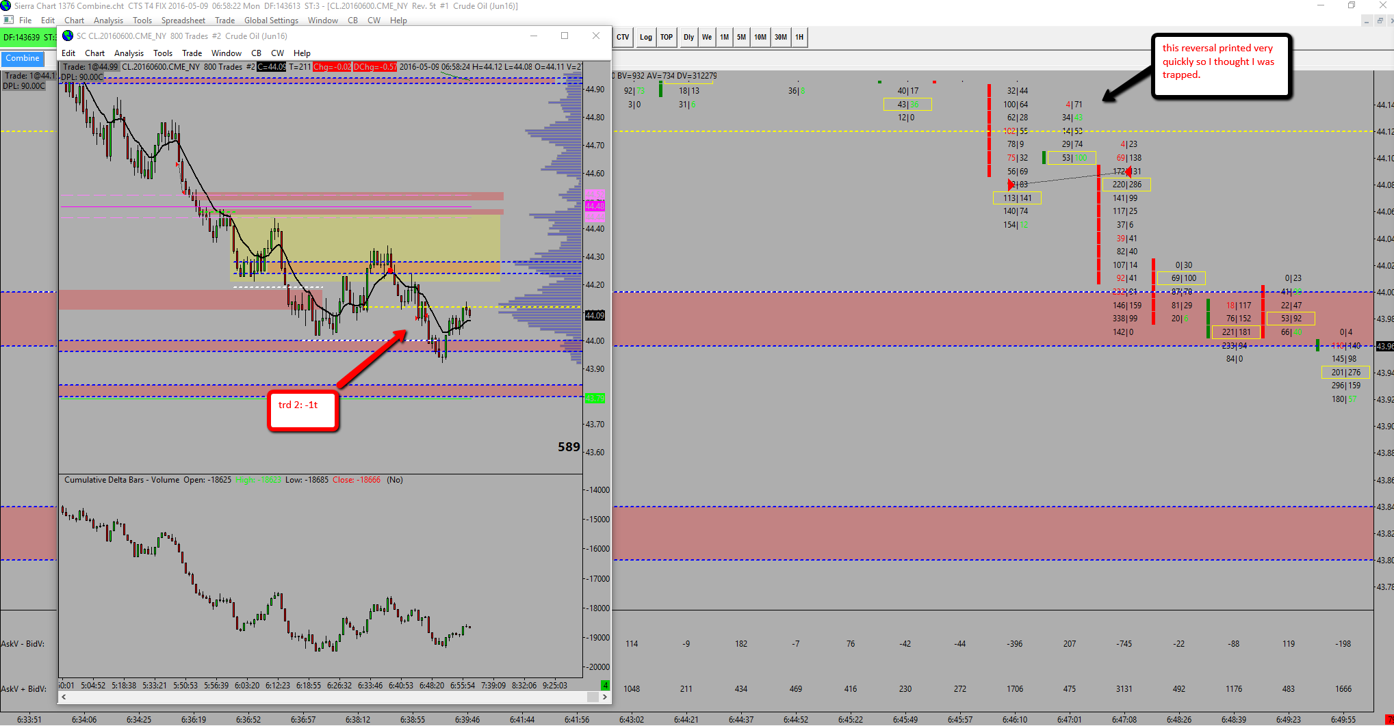Open CB menu in 800 Trades chart window

[x=256, y=53]
